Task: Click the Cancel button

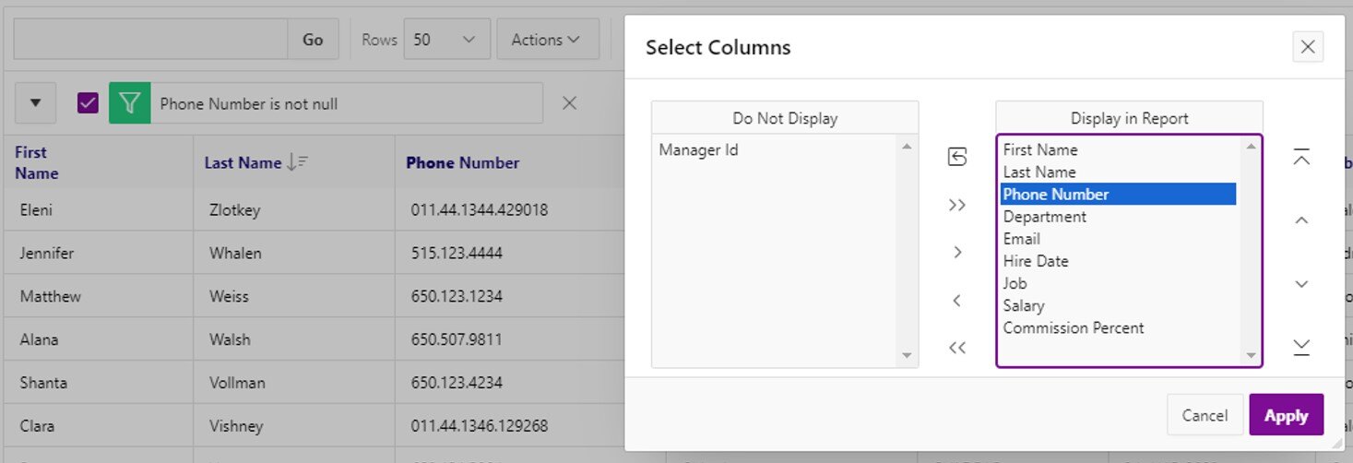Action: 1205,415
